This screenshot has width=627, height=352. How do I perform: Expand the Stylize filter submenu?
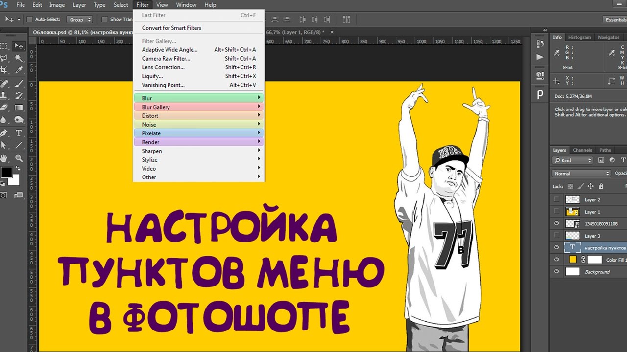click(x=198, y=160)
